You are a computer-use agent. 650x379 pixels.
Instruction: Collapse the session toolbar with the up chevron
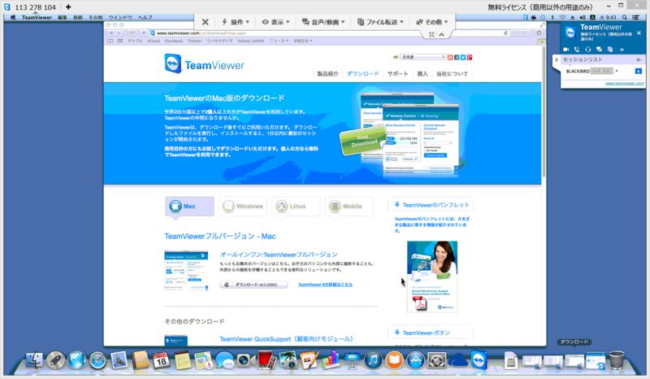(x=441, y=34)
